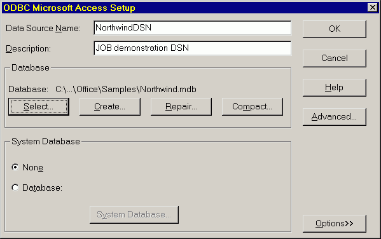Open the Advanced... settings
Viewport: 381px width, 239px height.
point(335,117)
